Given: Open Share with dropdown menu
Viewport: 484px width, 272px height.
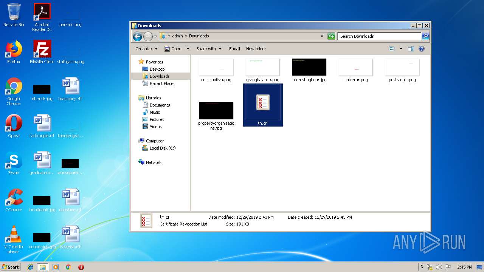Looking at the screenshot, I should tap(209, 49).
